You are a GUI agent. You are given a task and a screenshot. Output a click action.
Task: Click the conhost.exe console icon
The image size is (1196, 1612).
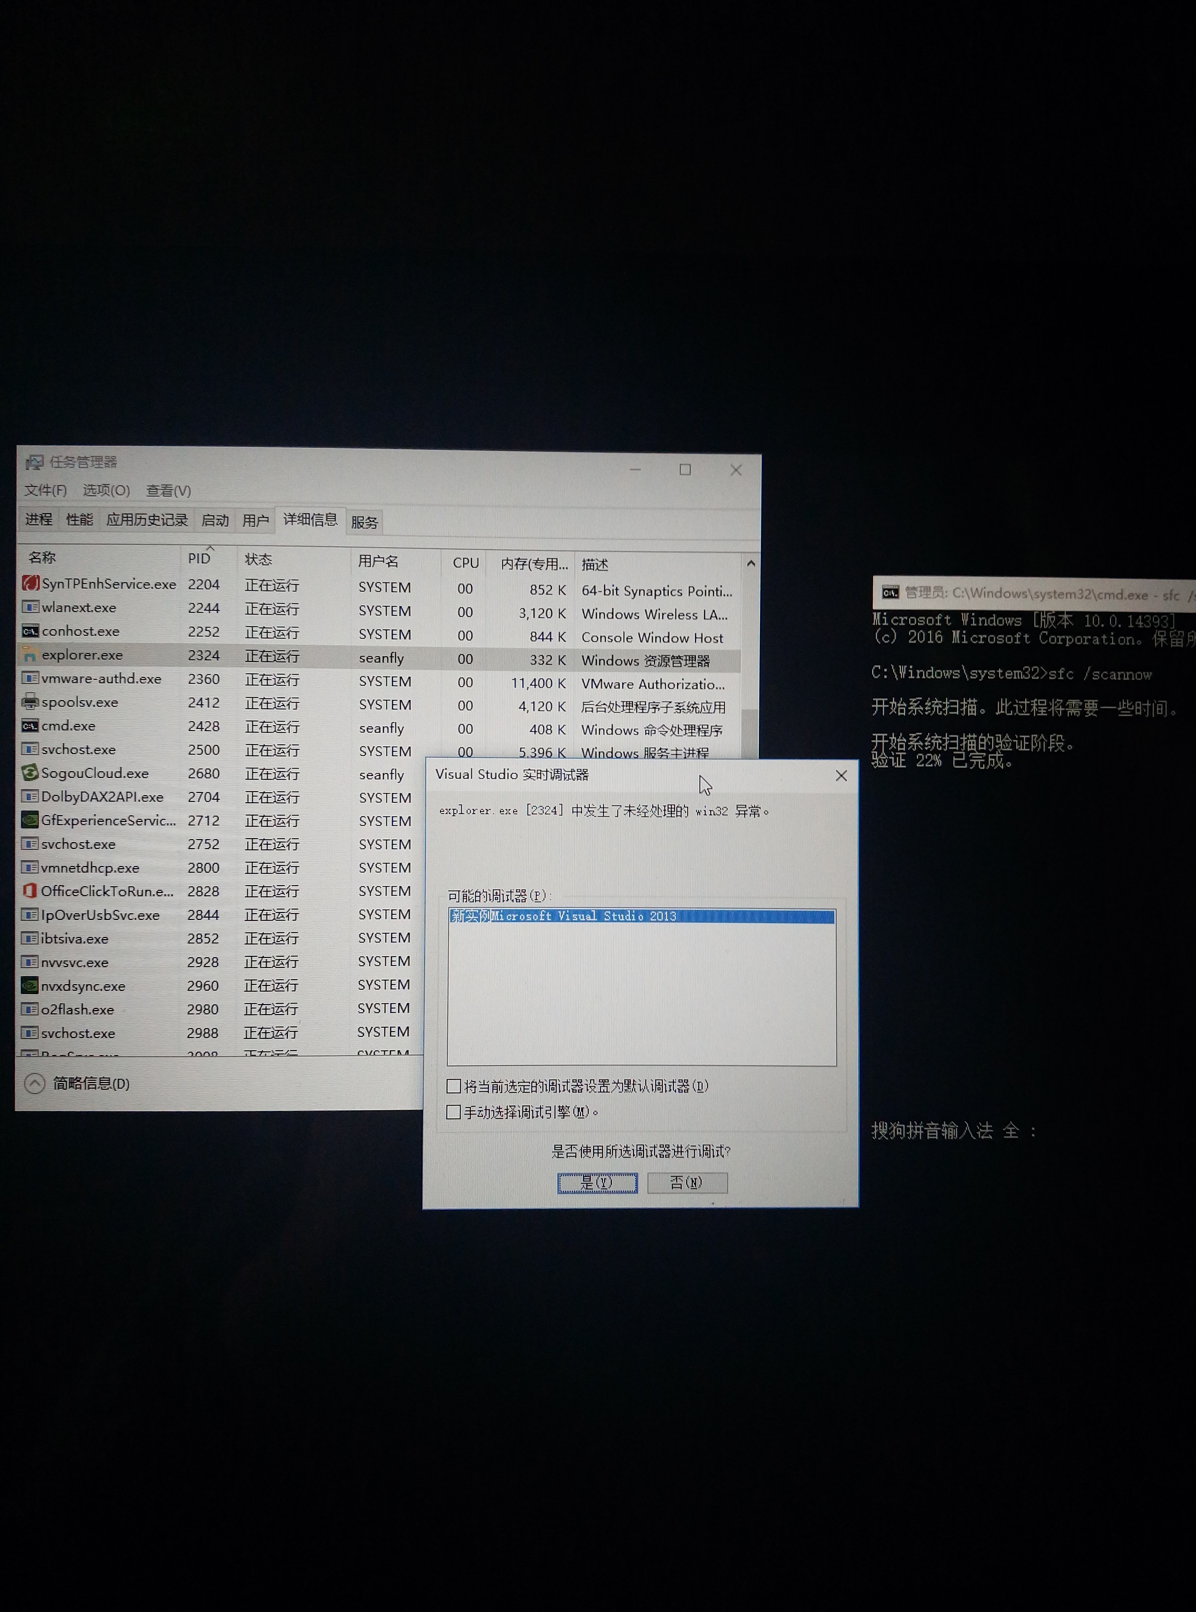30,631
